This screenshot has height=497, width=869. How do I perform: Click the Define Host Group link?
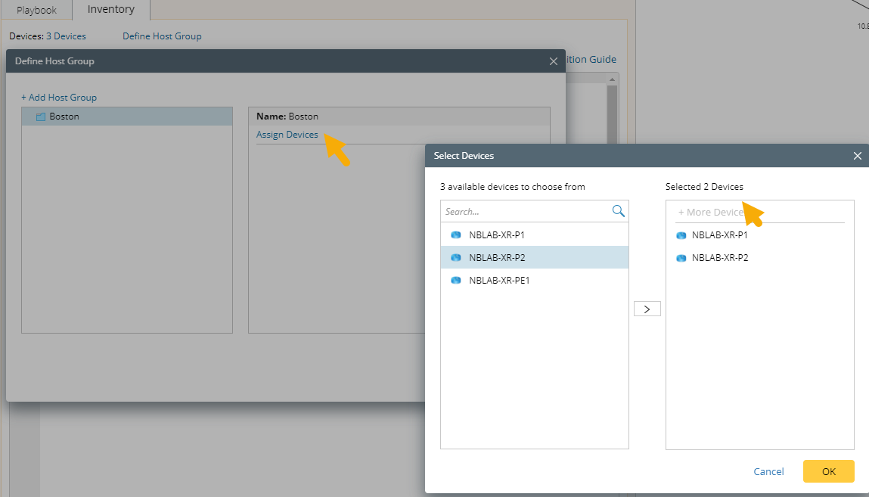[162, 36]
